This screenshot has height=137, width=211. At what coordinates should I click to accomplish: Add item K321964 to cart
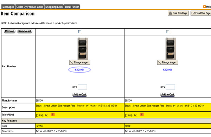(x=80, y=95)
